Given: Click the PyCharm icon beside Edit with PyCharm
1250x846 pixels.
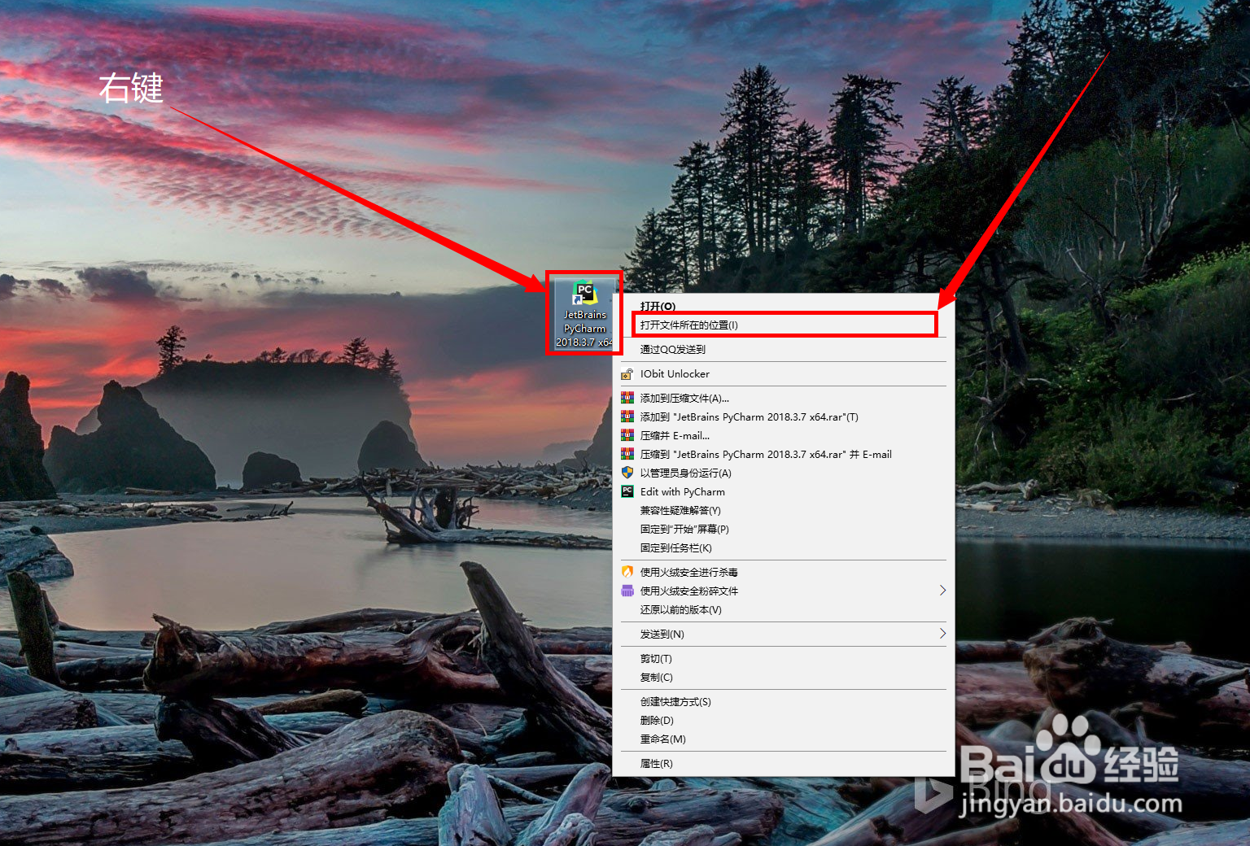Looking at the screenshot, I should 627,491.
